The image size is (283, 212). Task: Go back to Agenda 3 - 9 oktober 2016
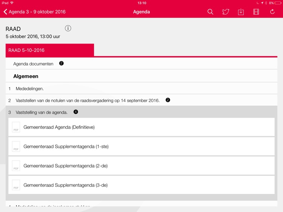click(x=34, y=12)
